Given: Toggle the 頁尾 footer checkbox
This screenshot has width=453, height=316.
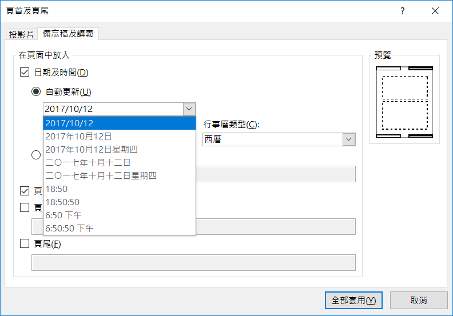Looking at the screenshot, I should tap(24, 243).
